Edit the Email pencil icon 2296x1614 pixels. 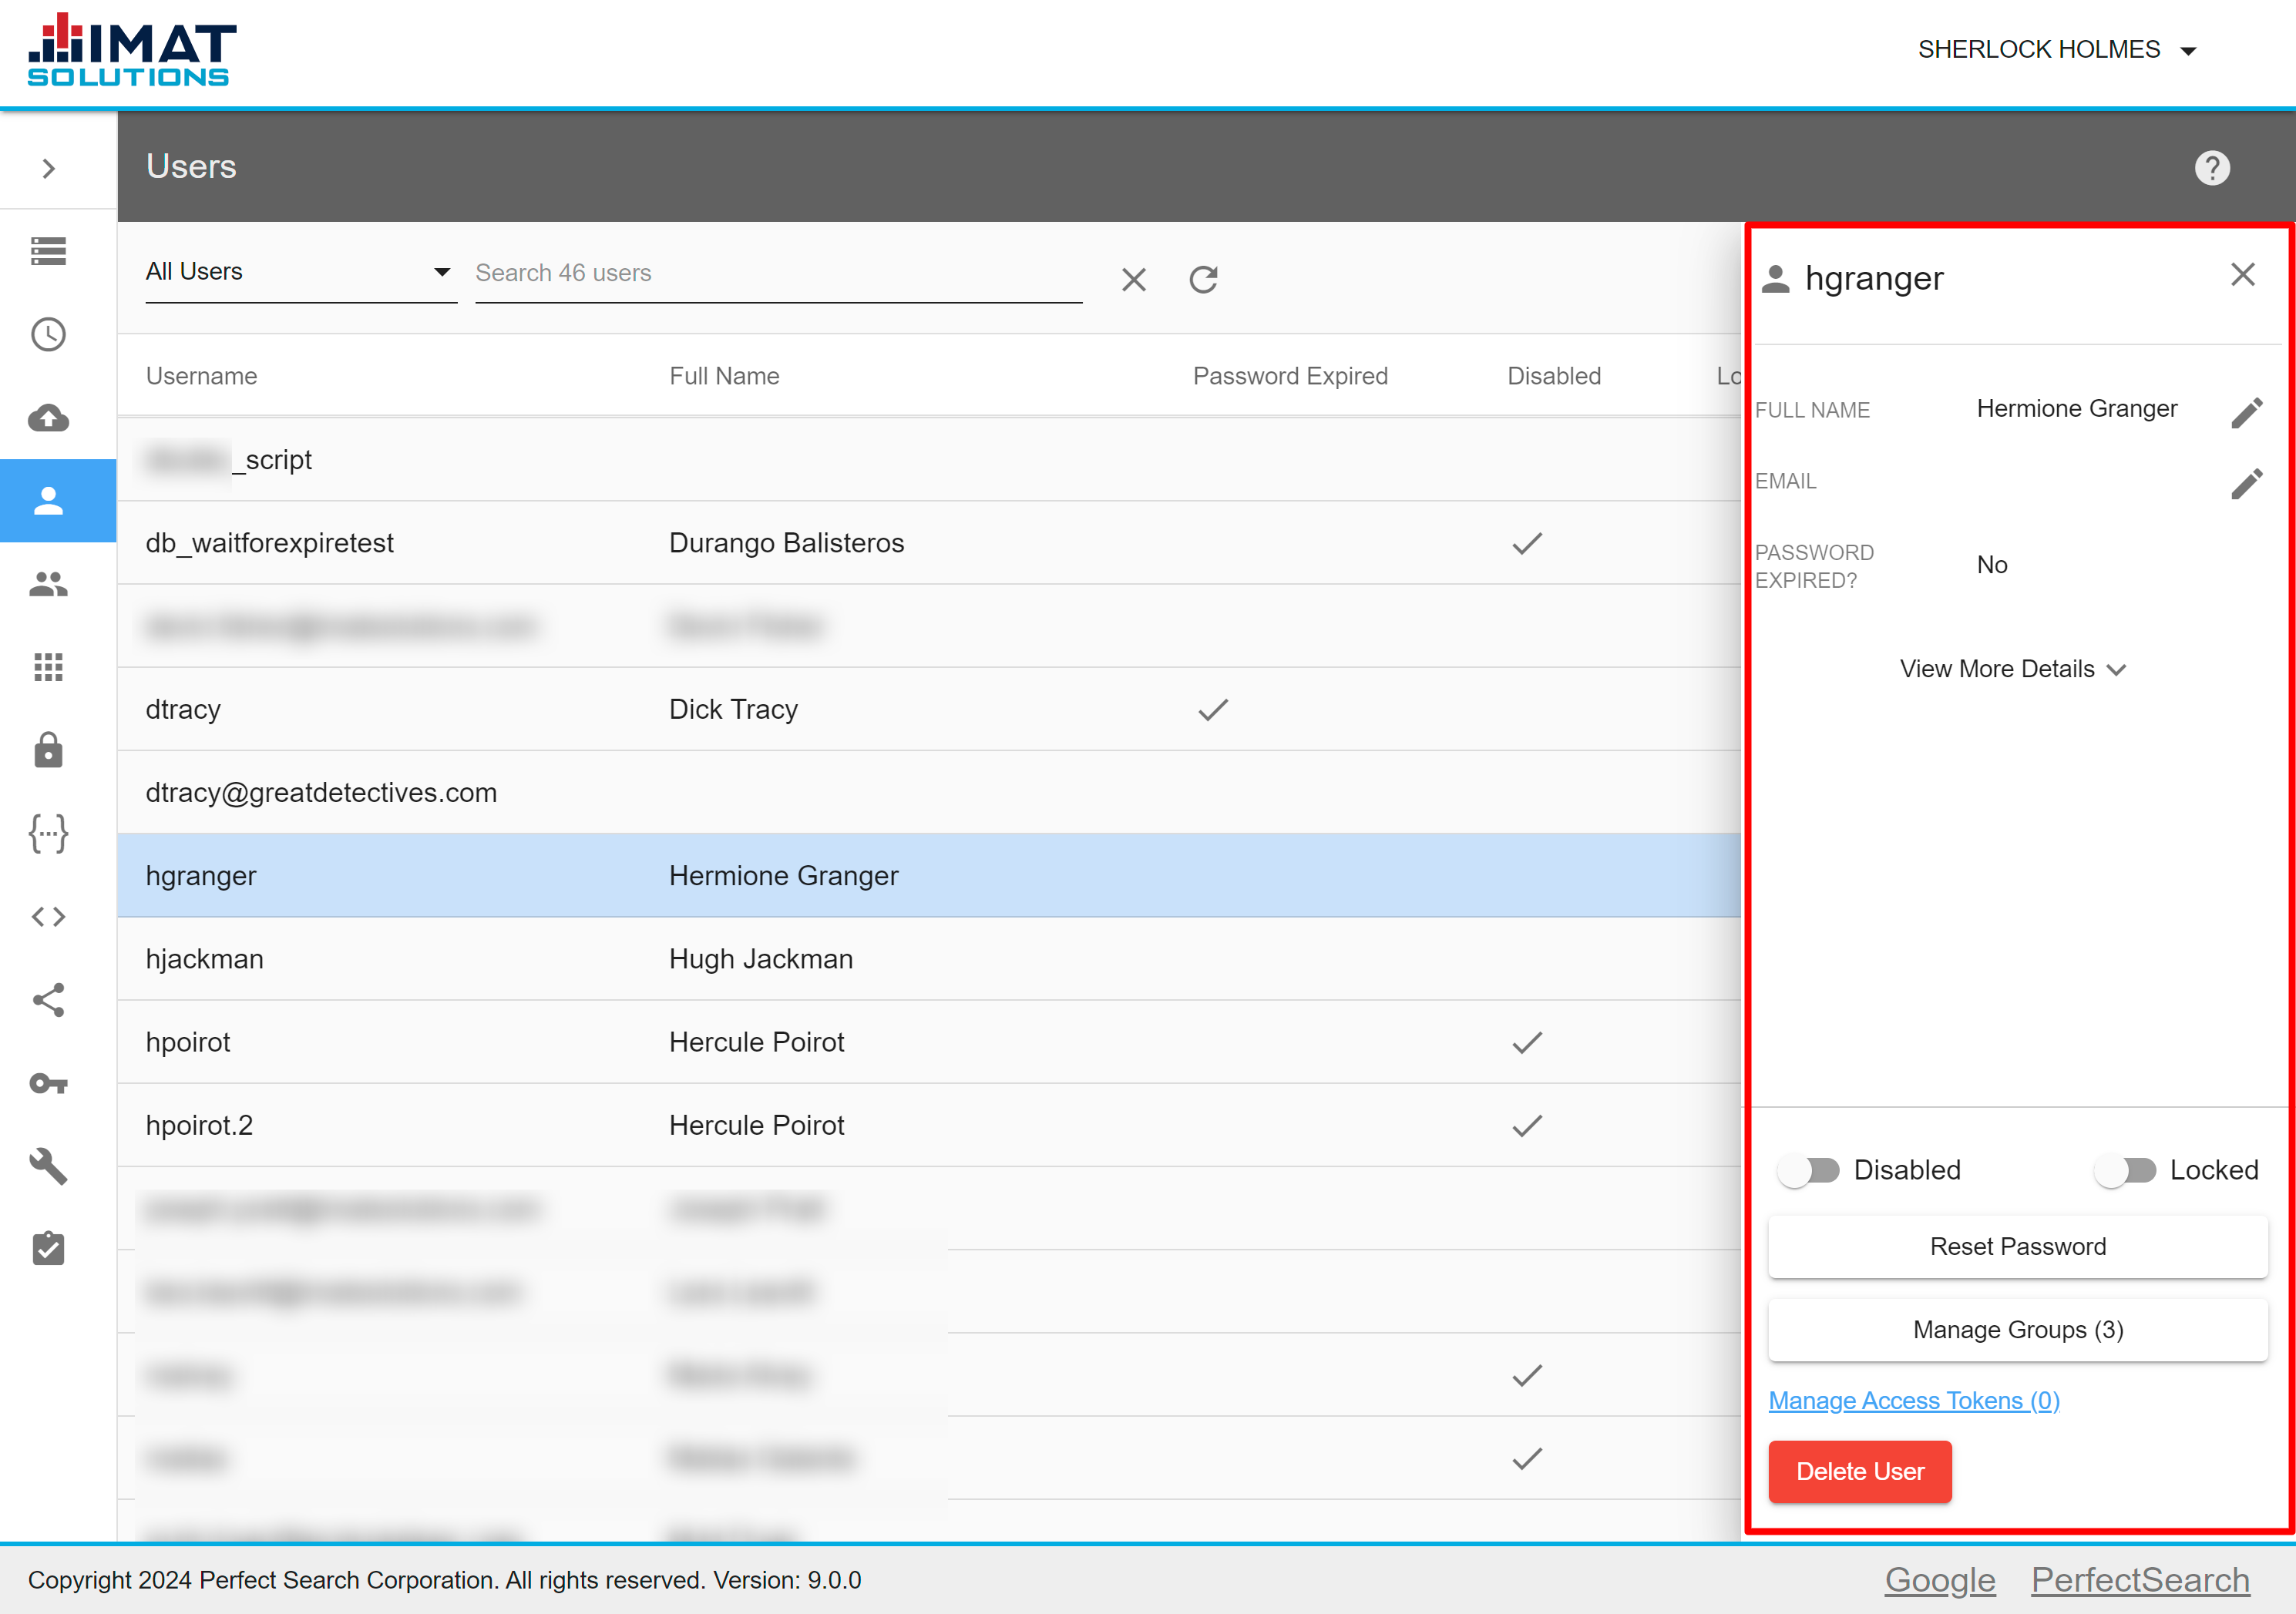pyautogui.click(x=2247, y=483)
